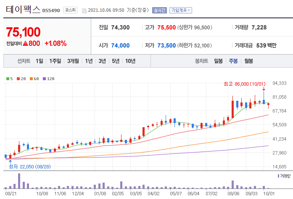293x199 pixels.
Task: Click the 거래대금 value 539 백만
Action: 266,45
